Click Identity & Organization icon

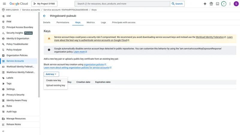3,39
